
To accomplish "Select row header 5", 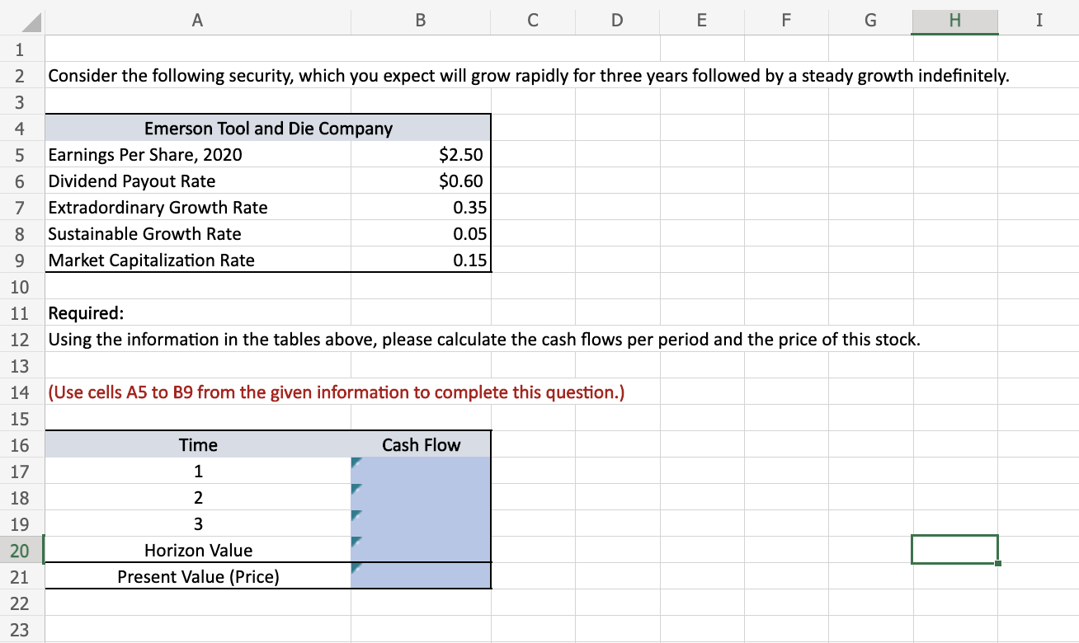I will pos(21,154).
